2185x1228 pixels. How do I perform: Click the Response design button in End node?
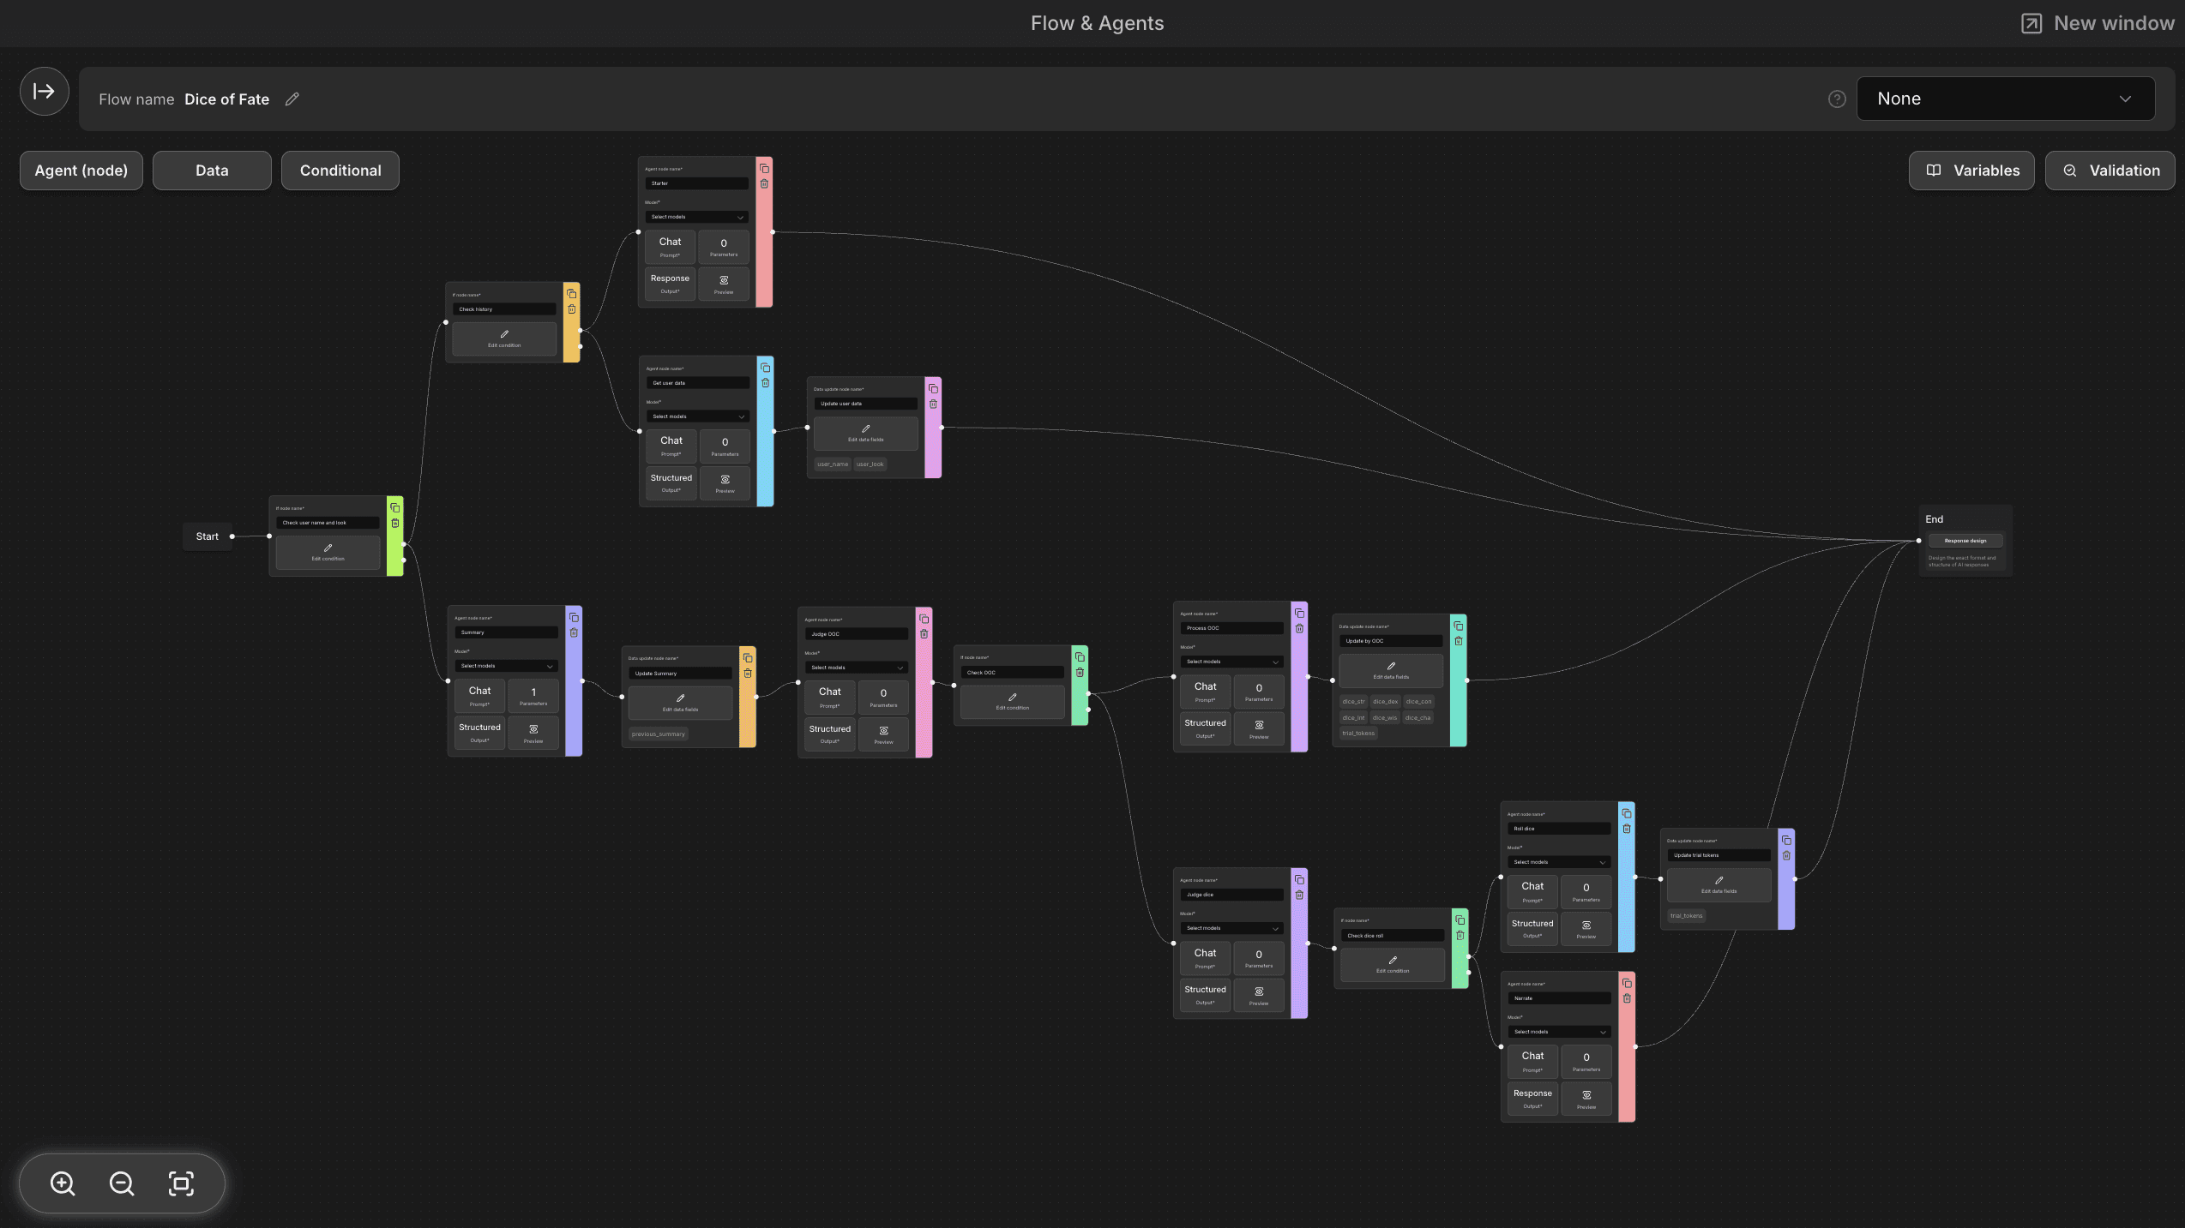(1965, 541)
